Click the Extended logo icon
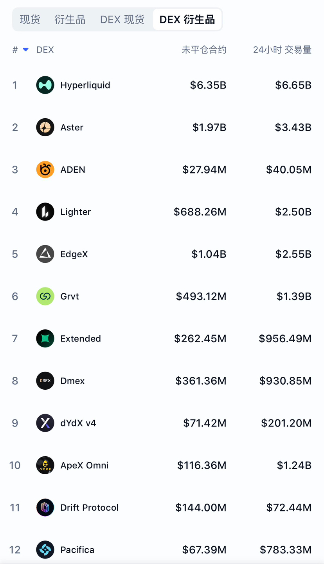Viewport: 324px width, 564px height. coord(45,338)
